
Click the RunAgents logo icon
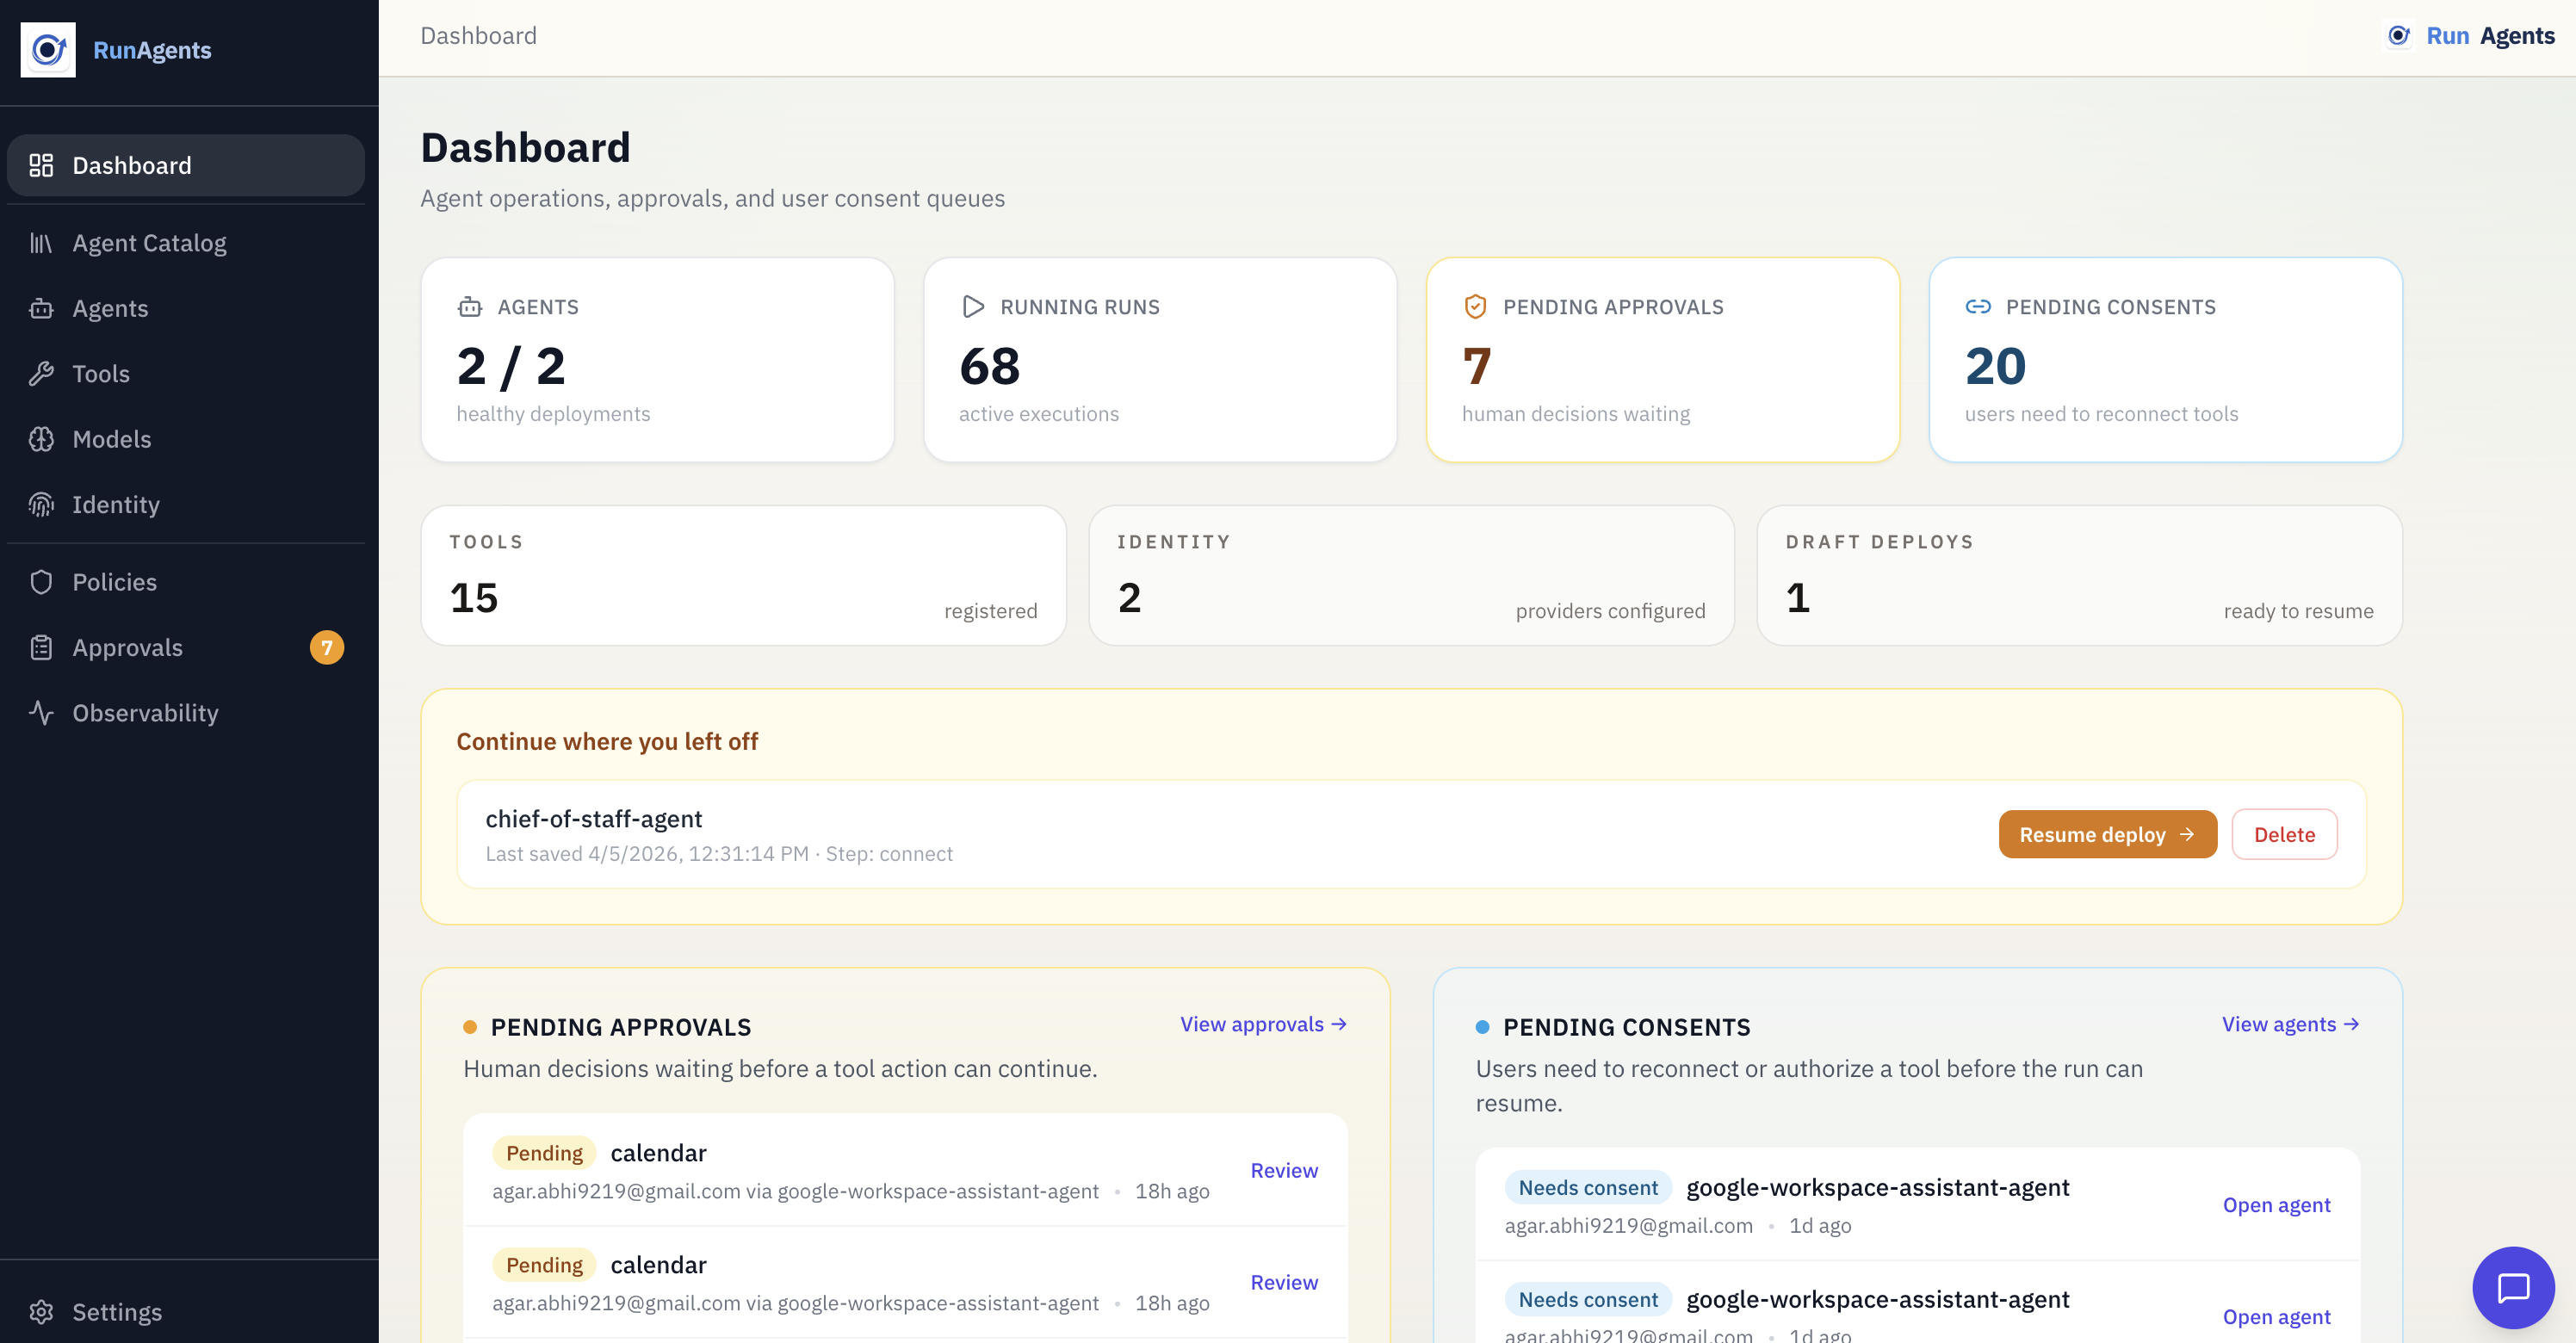pyautogui.click(x=48, y=49)
